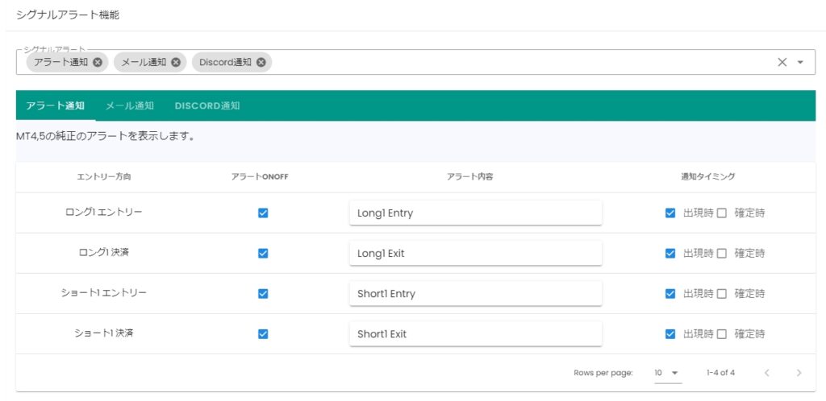Uncheck 出現時 for ショート1 決済 row
This screenshot has height=401, width=826.
pyautogui.click(x=670, y=334)
